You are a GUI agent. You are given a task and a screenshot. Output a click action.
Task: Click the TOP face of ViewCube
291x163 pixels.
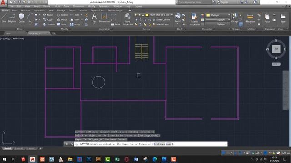click(x=276, y=49)
